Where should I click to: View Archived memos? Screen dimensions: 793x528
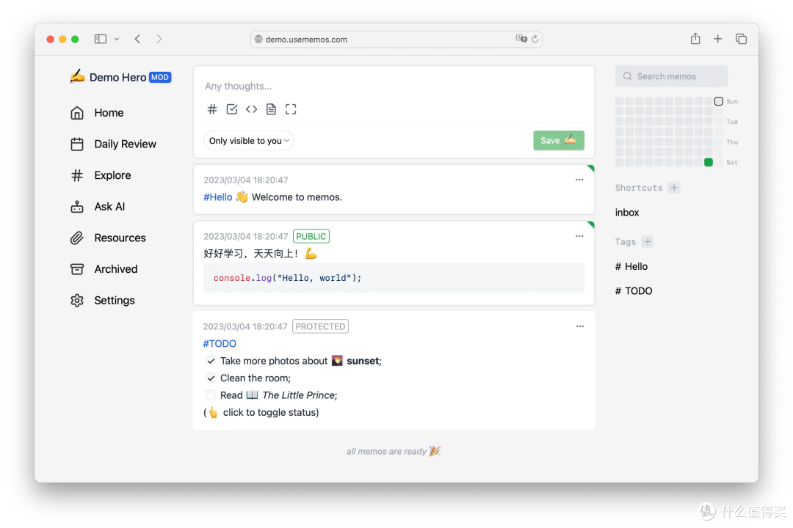coord(104,269)
